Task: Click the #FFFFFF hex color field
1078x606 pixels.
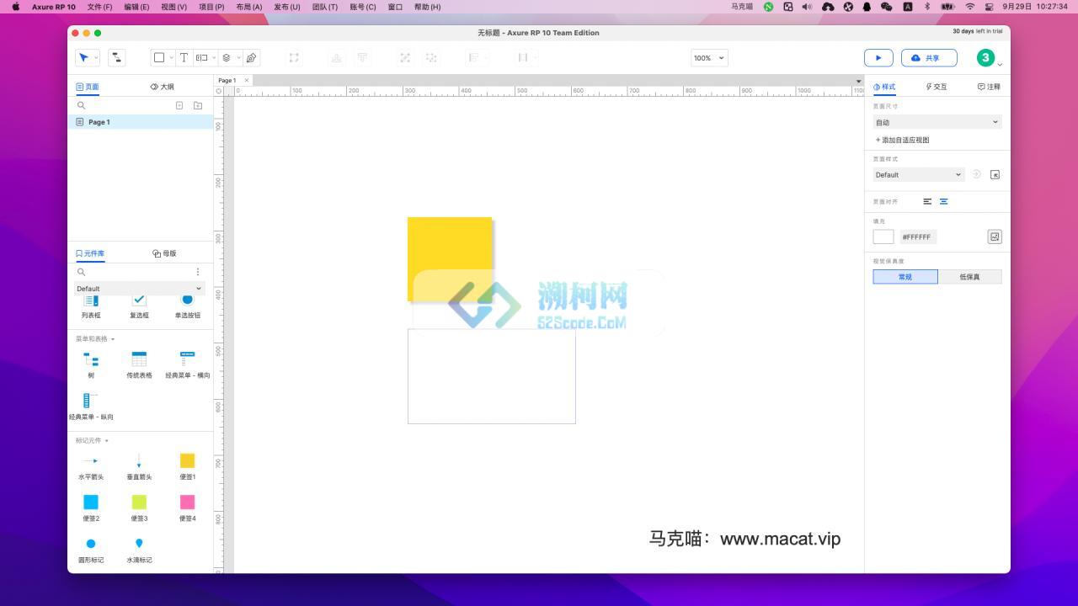Action: (x=917, y=237)
